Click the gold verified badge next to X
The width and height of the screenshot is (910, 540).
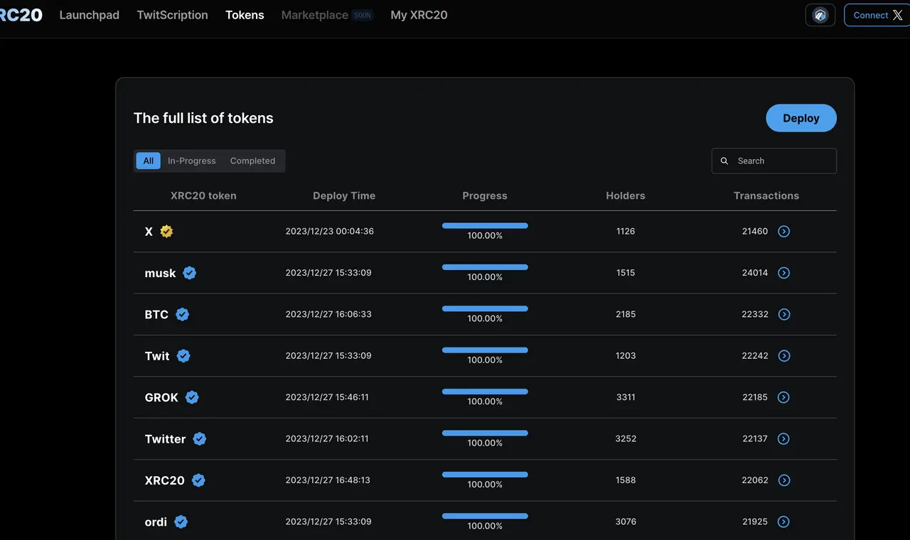(166, 231)
